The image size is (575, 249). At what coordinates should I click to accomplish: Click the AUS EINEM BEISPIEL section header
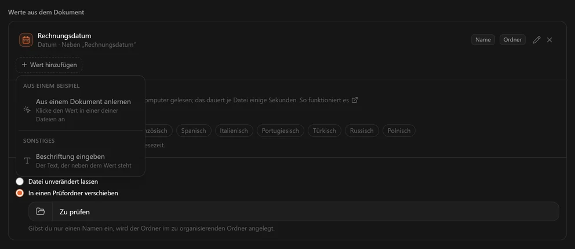[x=52, y=86]
